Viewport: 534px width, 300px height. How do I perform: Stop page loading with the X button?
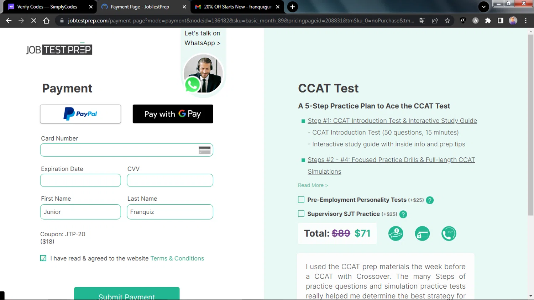(34, 21)
